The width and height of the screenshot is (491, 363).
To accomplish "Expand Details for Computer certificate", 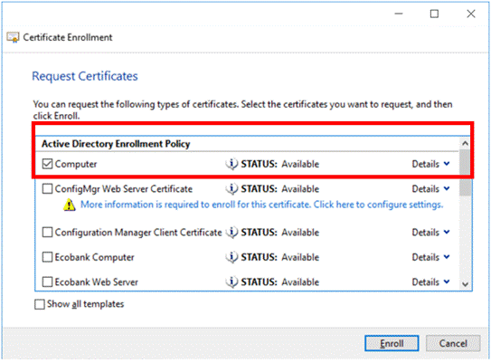I will (430, 164).
